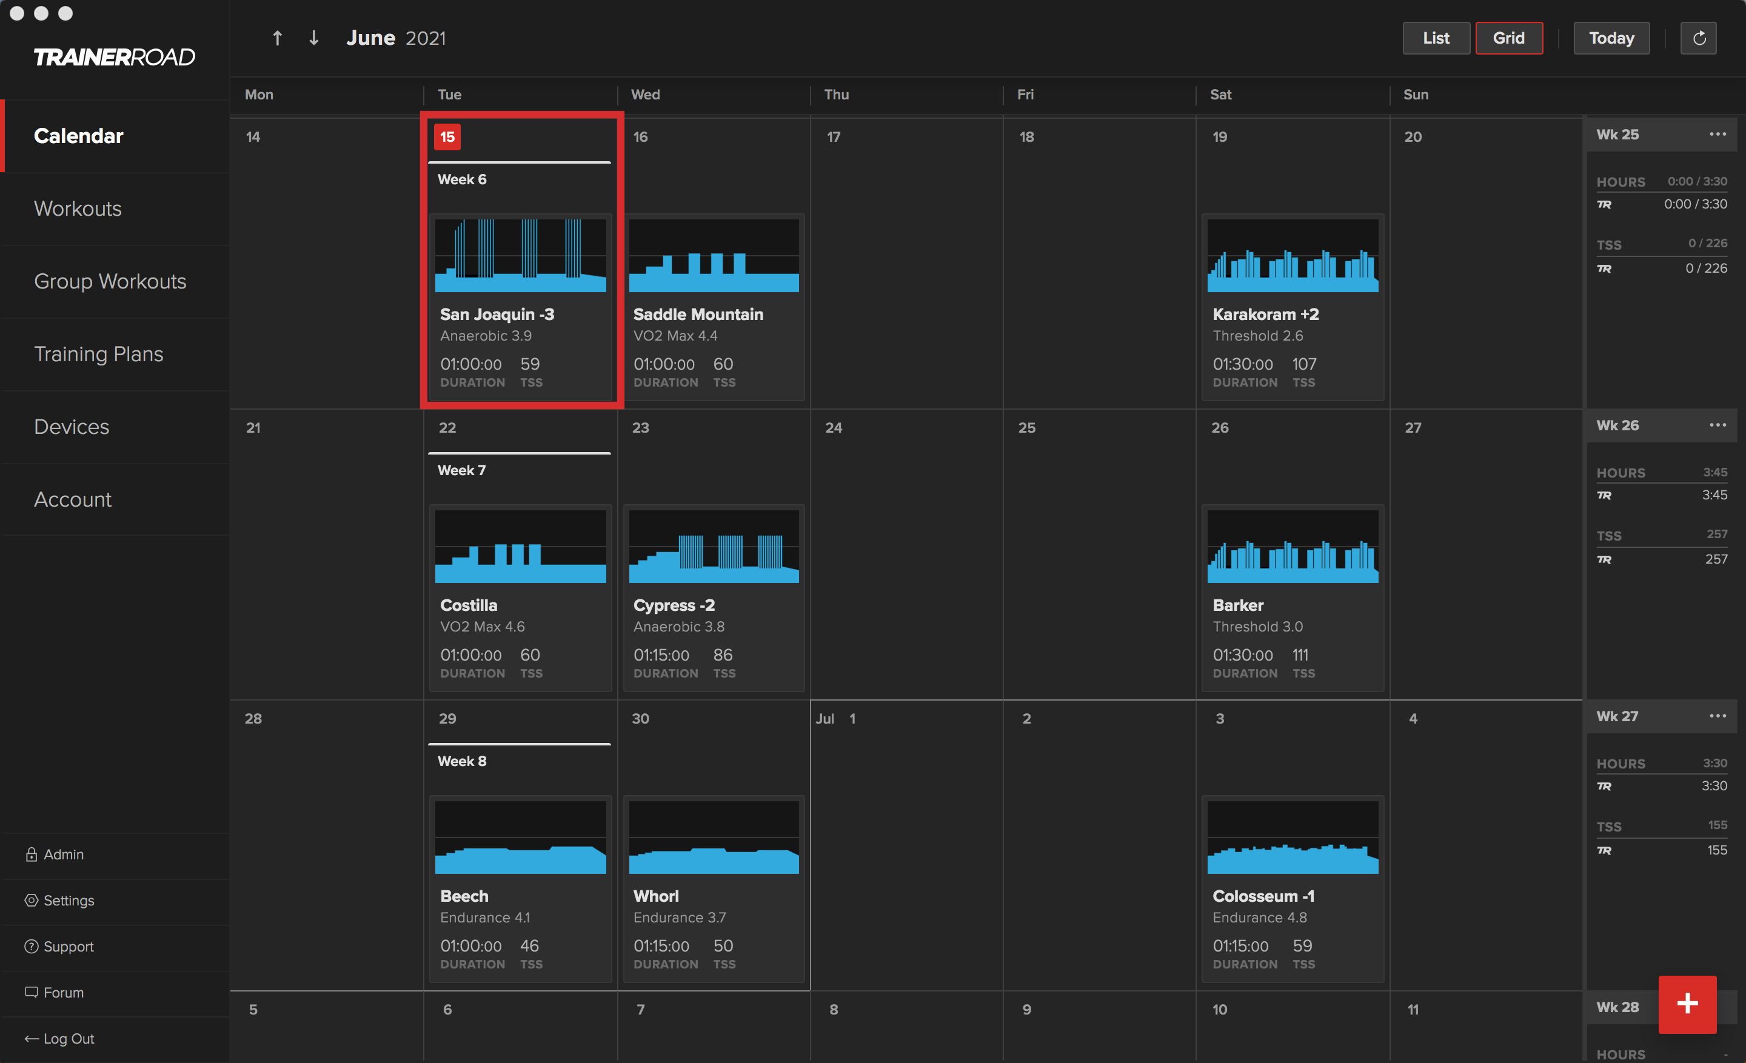Image resolution: width=1746 pixels, height=1063 pixels.
Task: Open Wk 27 three-dot options menu
Action: (1717, 716)
